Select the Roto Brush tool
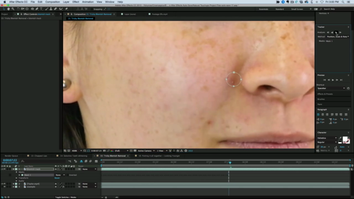 click(61, 9)
